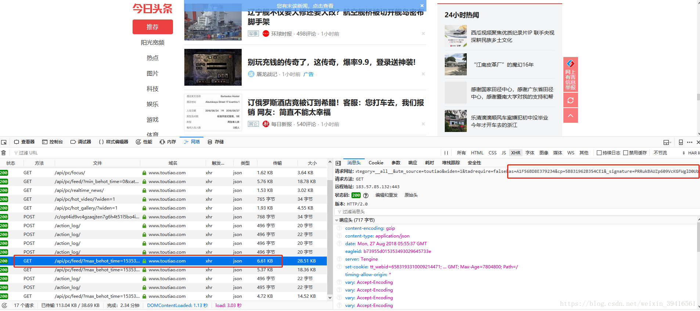Open the DevTools three-dot options menu

690,142
